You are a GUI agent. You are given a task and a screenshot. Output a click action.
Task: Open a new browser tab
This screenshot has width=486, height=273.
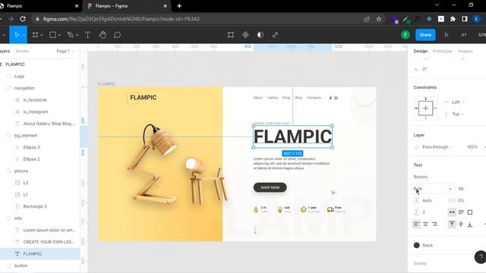pyautogui.click(x=179, y=6)
